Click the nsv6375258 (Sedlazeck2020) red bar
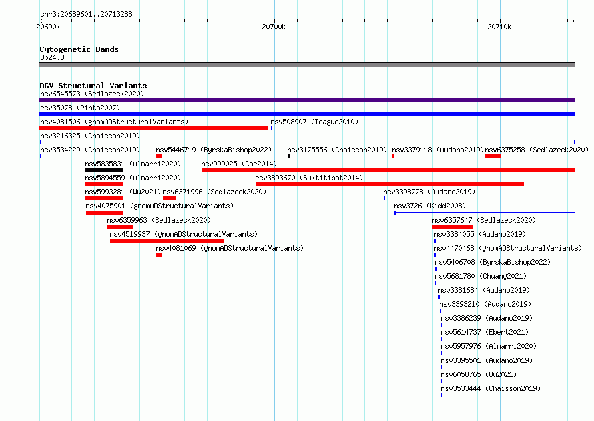This screenshot has height=421, width=594. (x=493, y=156)
